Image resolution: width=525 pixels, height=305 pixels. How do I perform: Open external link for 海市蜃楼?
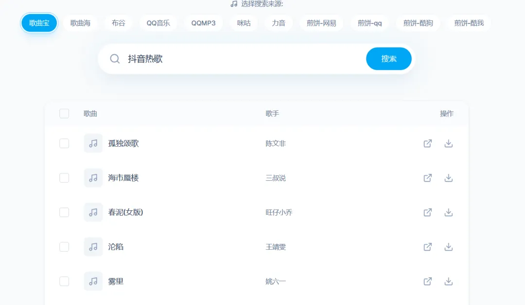click(x=428, y=178)
